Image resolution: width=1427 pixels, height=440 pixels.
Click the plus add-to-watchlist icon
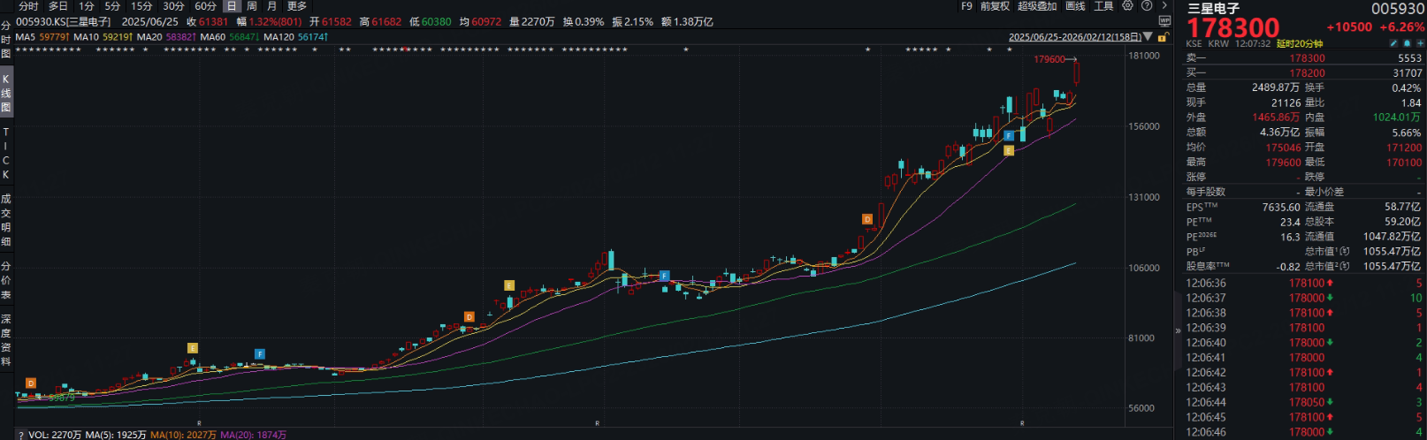(1419, 42)
